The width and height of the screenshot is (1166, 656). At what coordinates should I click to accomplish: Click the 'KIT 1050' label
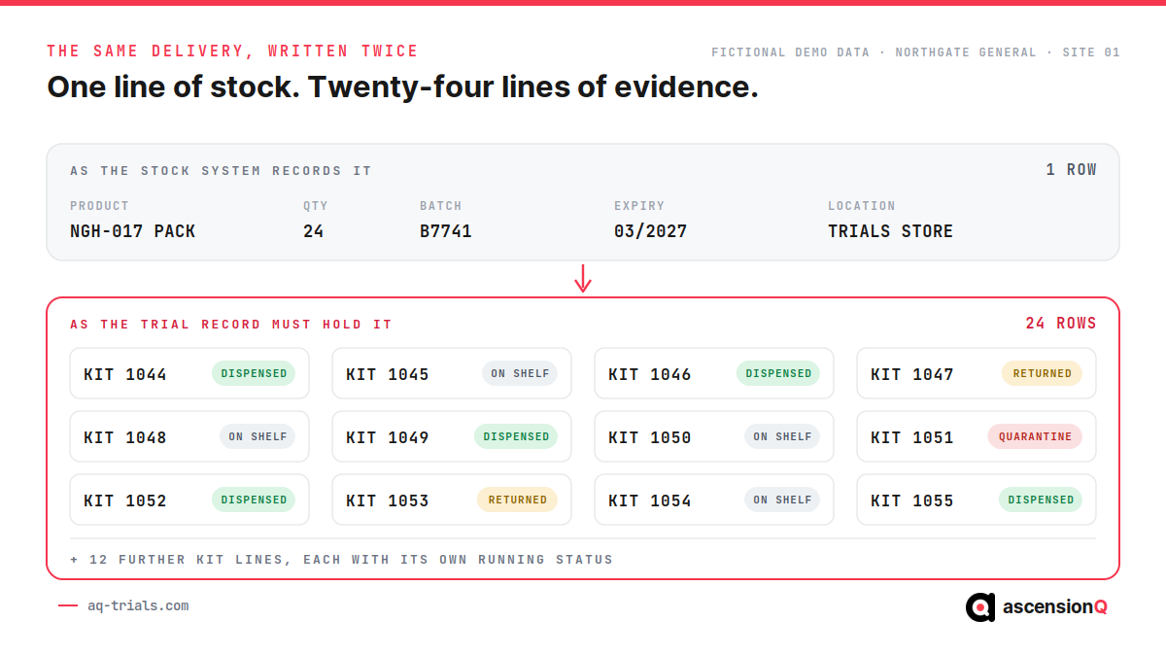tap(650, 437)
